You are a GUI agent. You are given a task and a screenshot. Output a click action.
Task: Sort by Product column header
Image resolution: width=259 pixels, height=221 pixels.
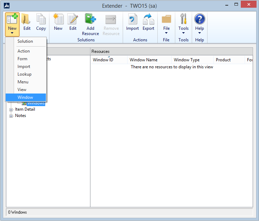[229, 60]
